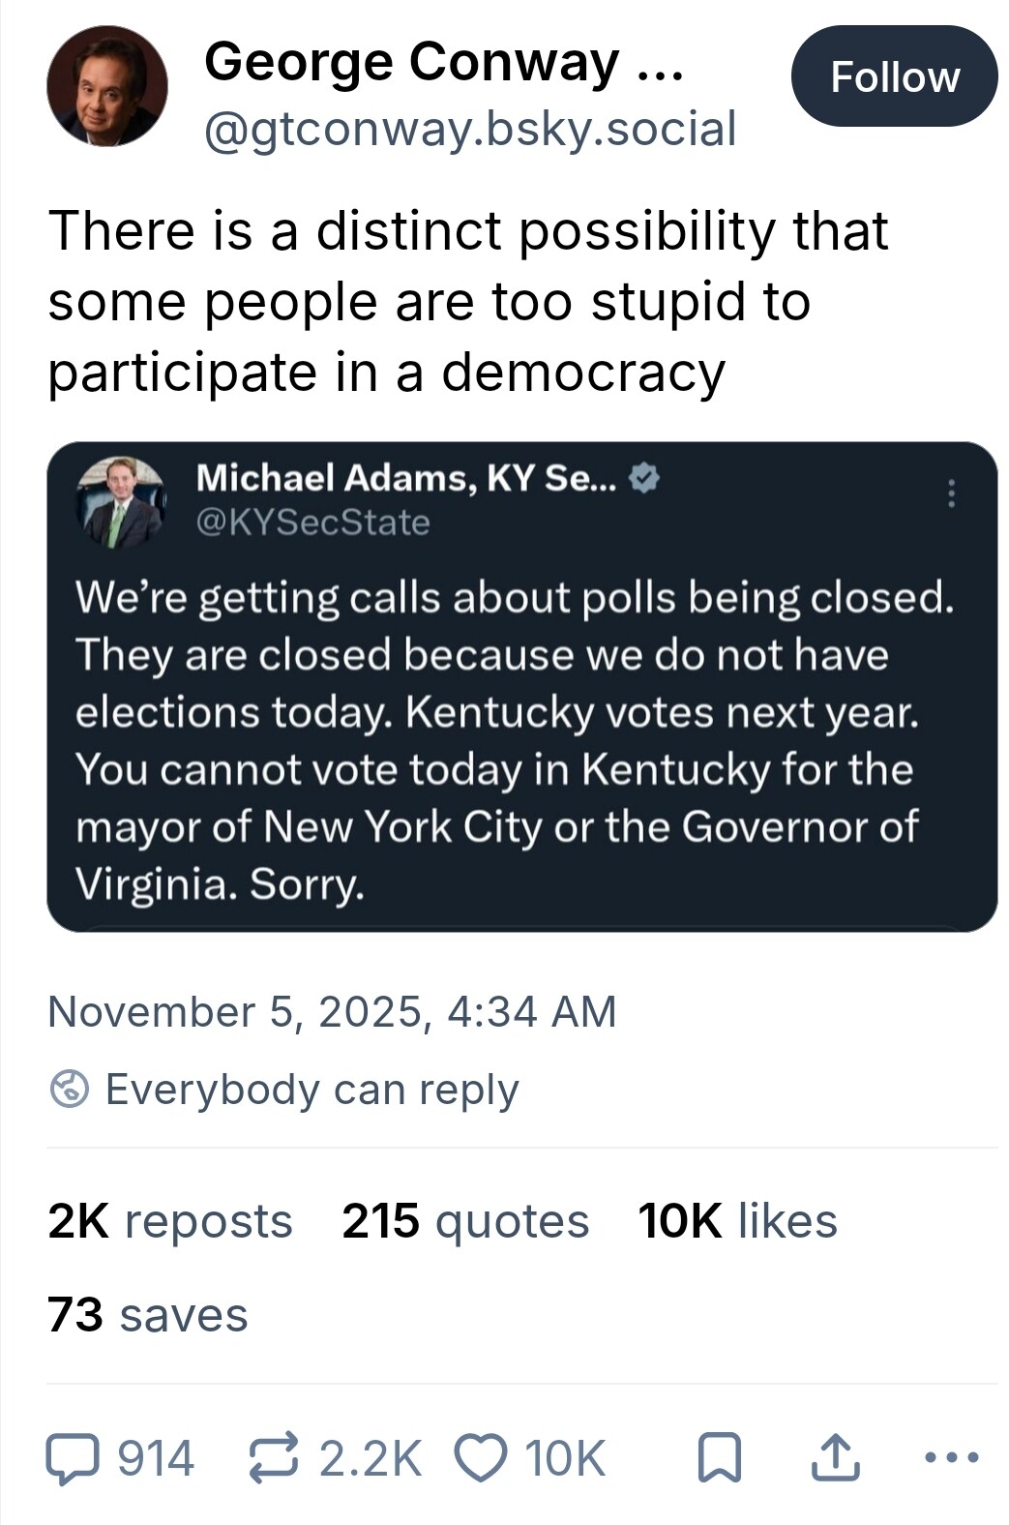Save post with bookmark icon
The image size is (1009, 1525).
click(720, 1459)
